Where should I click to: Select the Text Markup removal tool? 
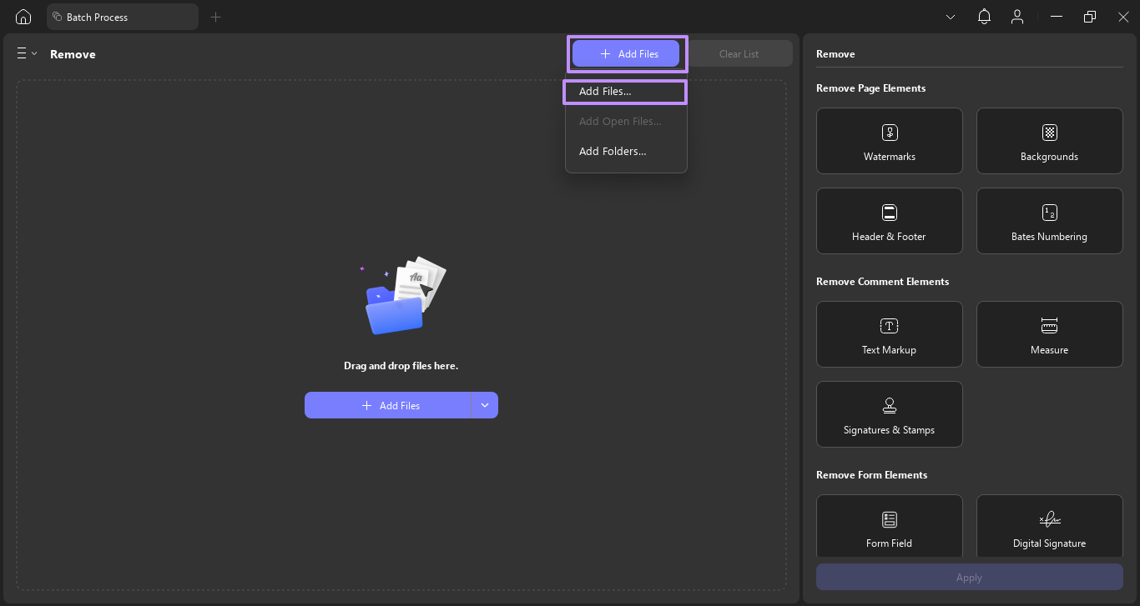click(x=889, y=333)
